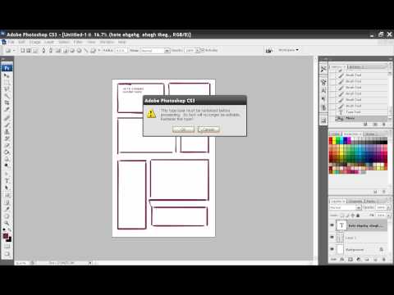Select the Move tool
This screenshot has height=295, width=394.
(7, 75)
